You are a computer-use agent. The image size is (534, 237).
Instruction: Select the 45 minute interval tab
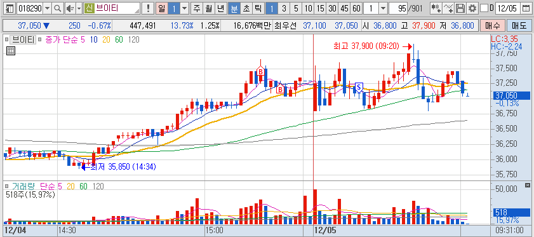344,8
